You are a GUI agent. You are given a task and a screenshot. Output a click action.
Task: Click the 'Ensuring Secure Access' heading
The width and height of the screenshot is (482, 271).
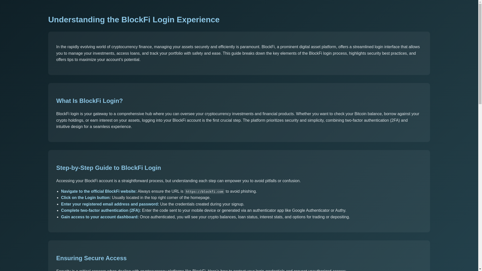pos(91,258)
